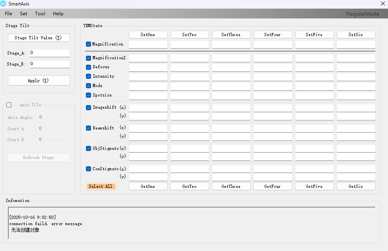Toggle the ConStigmato checkbox
388x251 pixels.
click(88, 169)
